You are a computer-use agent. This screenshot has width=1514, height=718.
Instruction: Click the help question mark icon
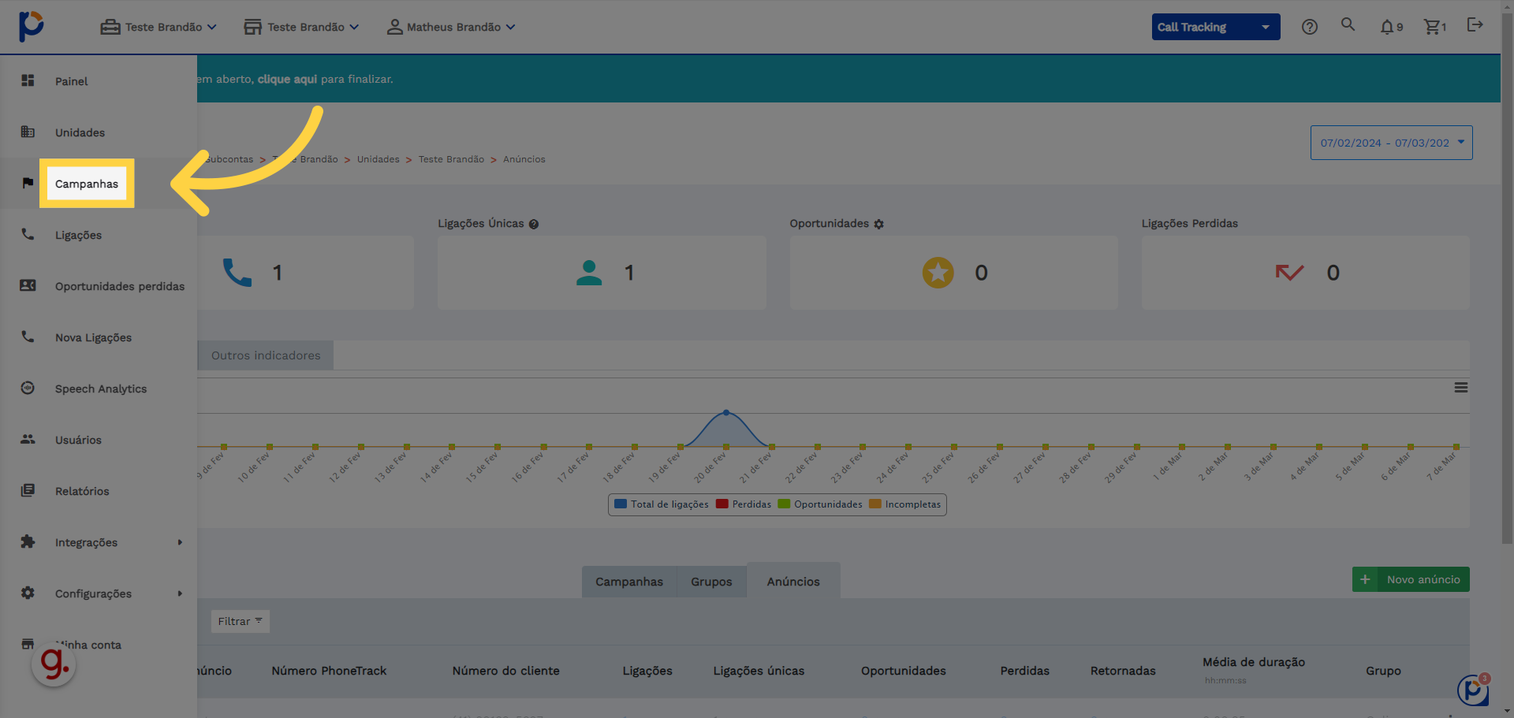[1310, 27]
